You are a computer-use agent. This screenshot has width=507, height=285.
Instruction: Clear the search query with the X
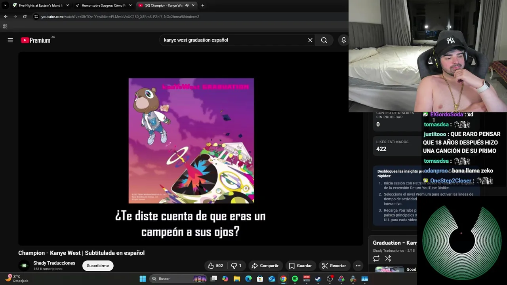coord(310,40)
